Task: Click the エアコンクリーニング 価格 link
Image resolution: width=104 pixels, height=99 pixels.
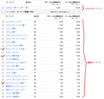Action: 15,83
